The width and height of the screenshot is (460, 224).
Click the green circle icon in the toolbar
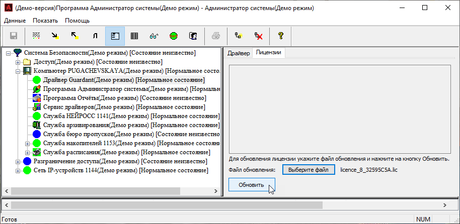click(173, 36)
